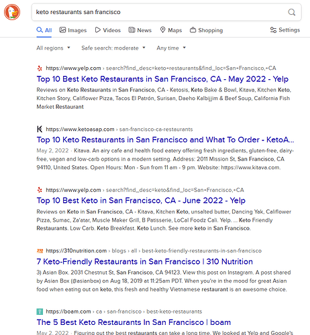
Task: Open the Maps tab
Action: point(171,30)
